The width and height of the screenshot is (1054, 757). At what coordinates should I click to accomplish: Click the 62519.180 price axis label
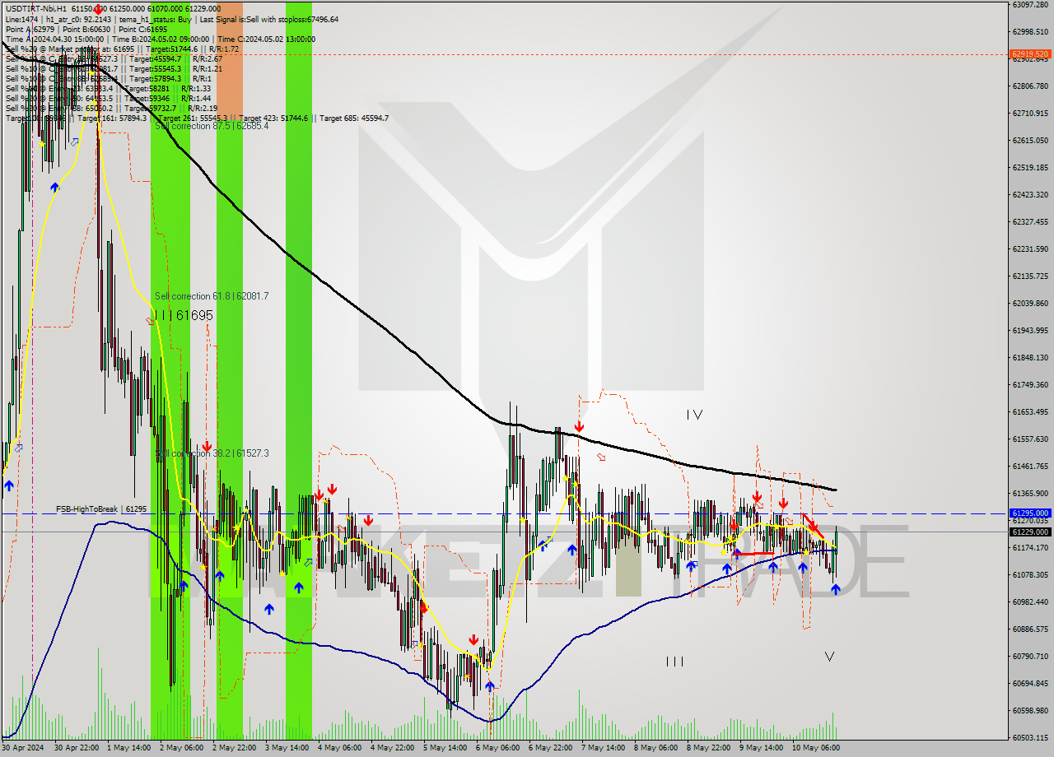1030,167
